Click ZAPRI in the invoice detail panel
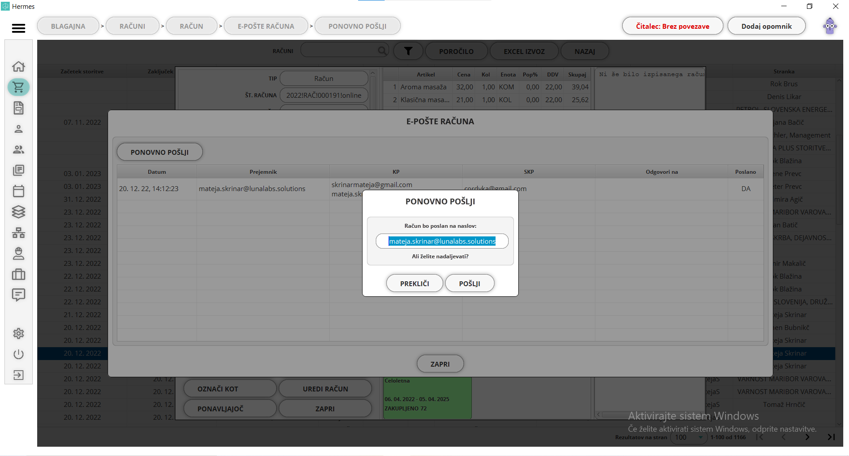The width and height of the screenshot is (849, 456). (325, 409)
